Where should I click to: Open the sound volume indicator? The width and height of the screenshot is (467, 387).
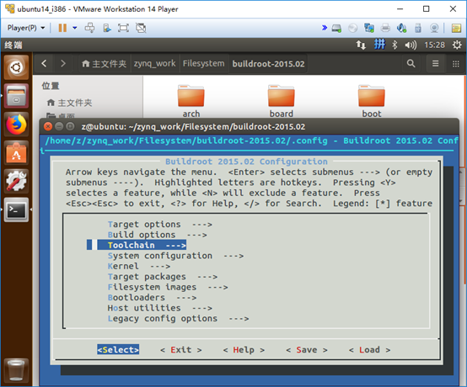pyautogui.click(x=411, y=45)
